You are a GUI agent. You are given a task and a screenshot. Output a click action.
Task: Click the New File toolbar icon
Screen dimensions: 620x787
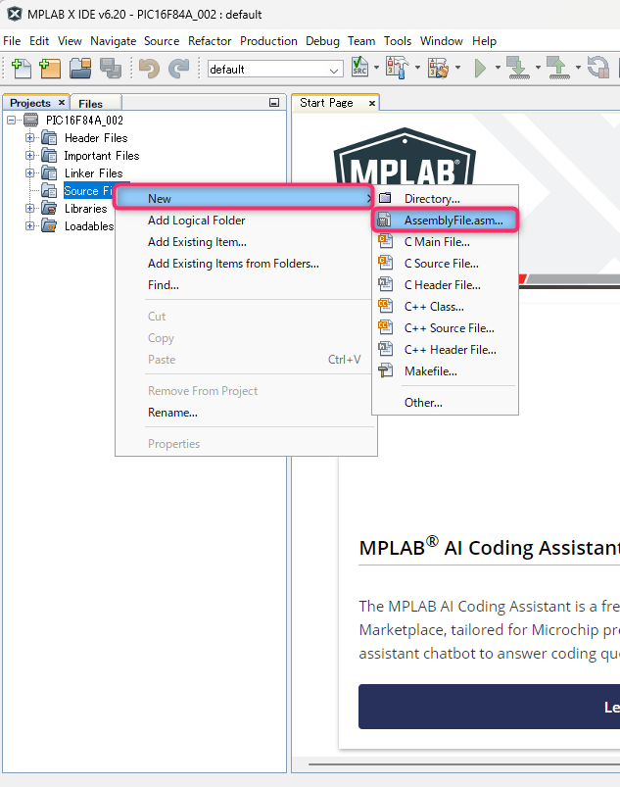tap(22, 69)
